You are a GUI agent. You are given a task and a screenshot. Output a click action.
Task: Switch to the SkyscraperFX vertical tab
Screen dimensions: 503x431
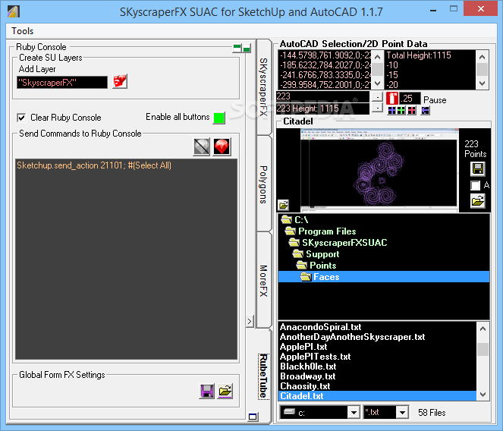[x=264, y=87]
